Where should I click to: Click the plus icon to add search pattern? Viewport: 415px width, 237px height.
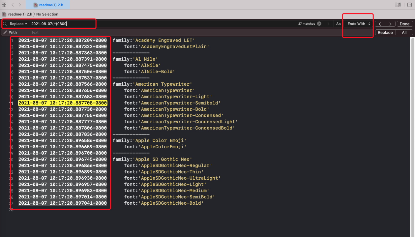(329, 23)
